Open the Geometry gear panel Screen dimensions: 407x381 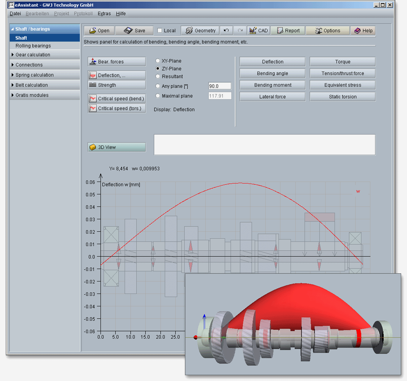tap(201, 31)
